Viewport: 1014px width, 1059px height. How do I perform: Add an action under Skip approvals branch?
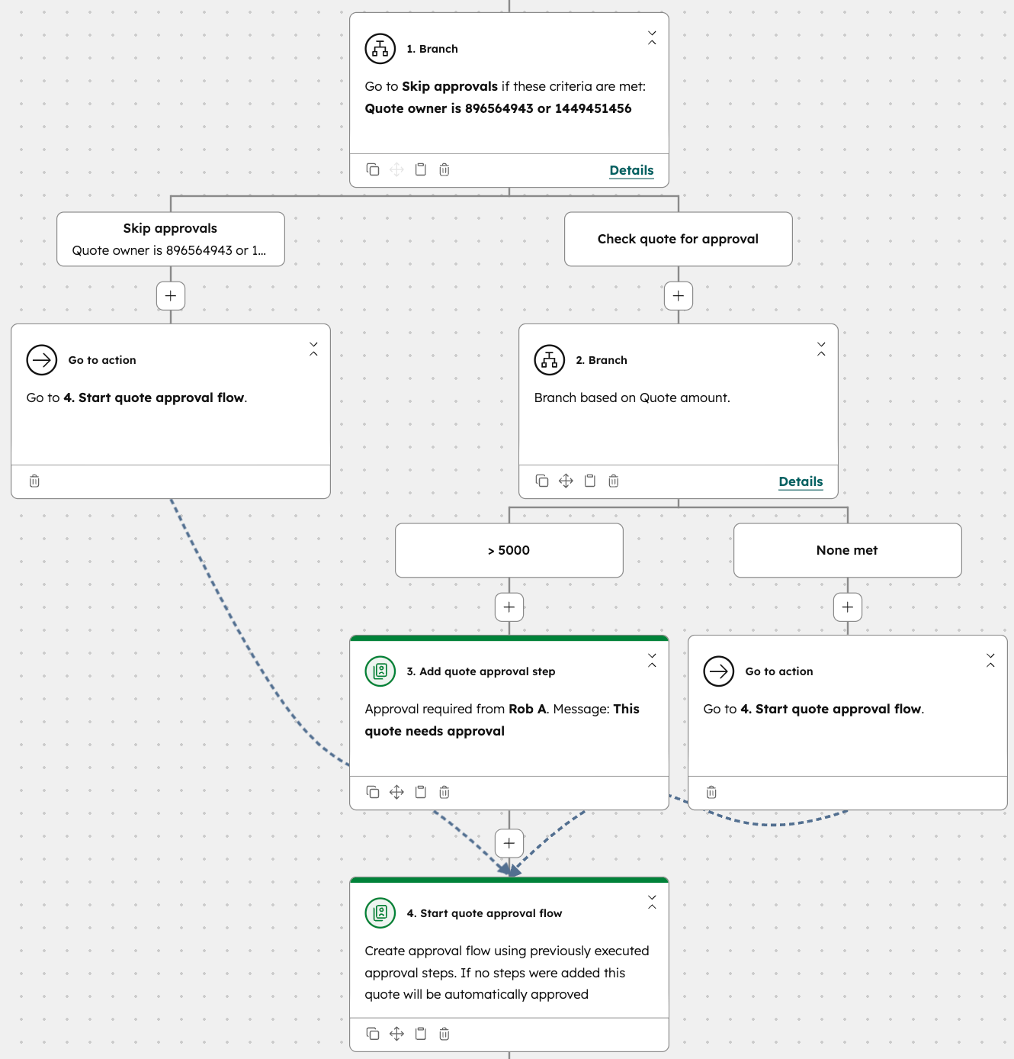tap(171, 295)
